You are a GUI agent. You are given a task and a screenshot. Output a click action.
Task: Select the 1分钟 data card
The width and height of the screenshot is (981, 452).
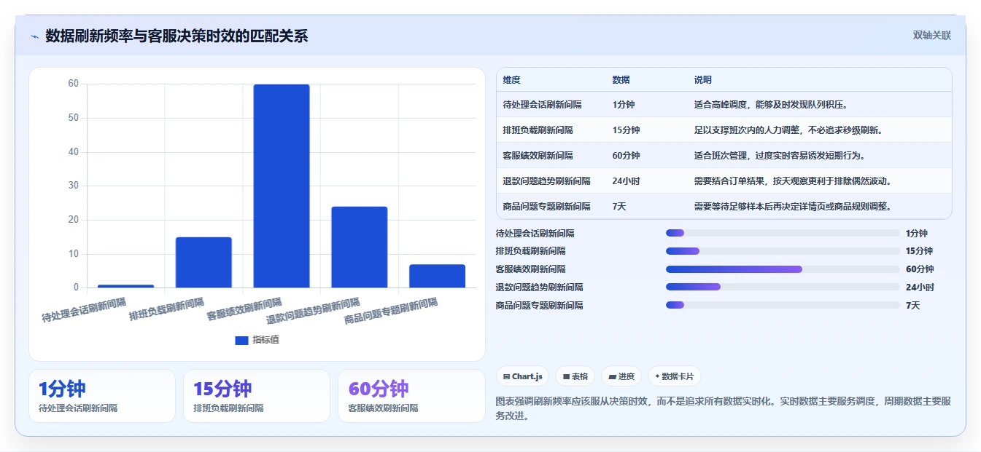(102, 396)
